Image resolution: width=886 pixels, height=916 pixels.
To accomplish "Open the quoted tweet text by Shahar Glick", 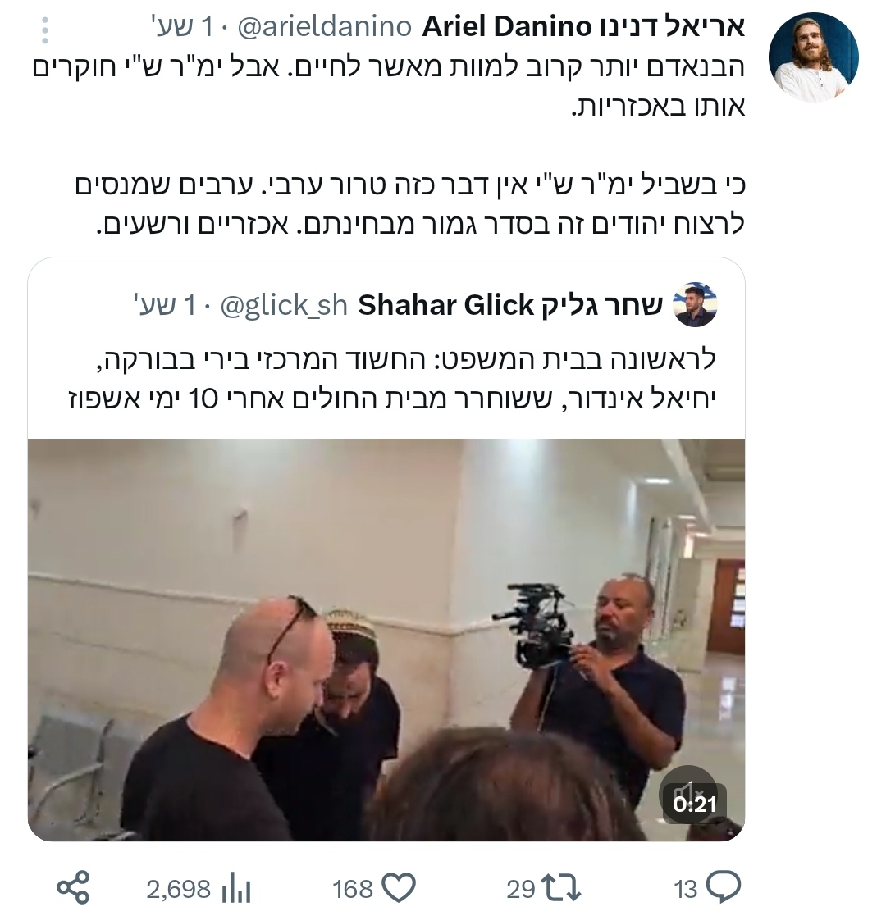I will click(x=391, y=380).
